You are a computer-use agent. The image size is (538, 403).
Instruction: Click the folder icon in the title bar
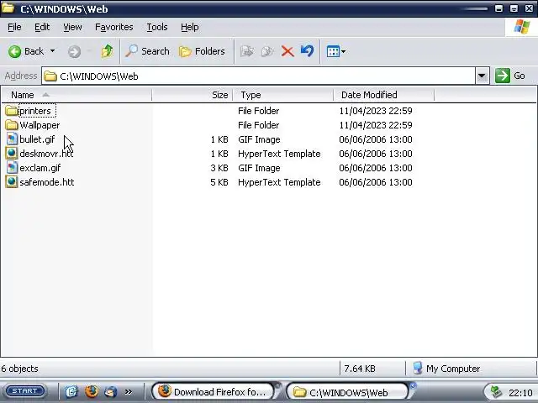click(x=8, y=8)
